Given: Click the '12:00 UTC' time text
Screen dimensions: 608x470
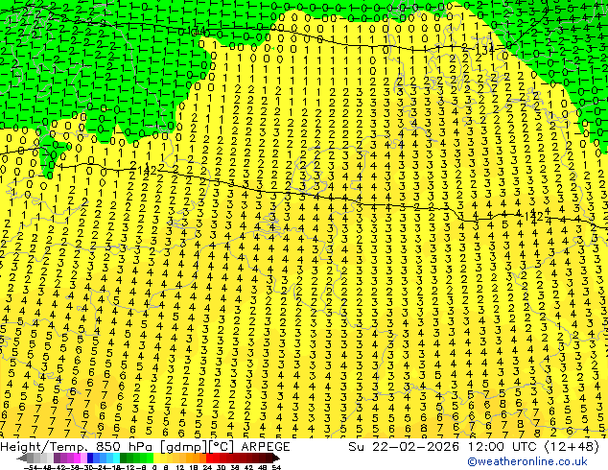Looking at the screenshot, I should (504, 447).
